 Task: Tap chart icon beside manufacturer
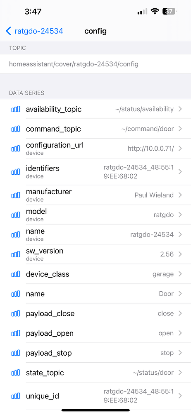tap(16, 195)
